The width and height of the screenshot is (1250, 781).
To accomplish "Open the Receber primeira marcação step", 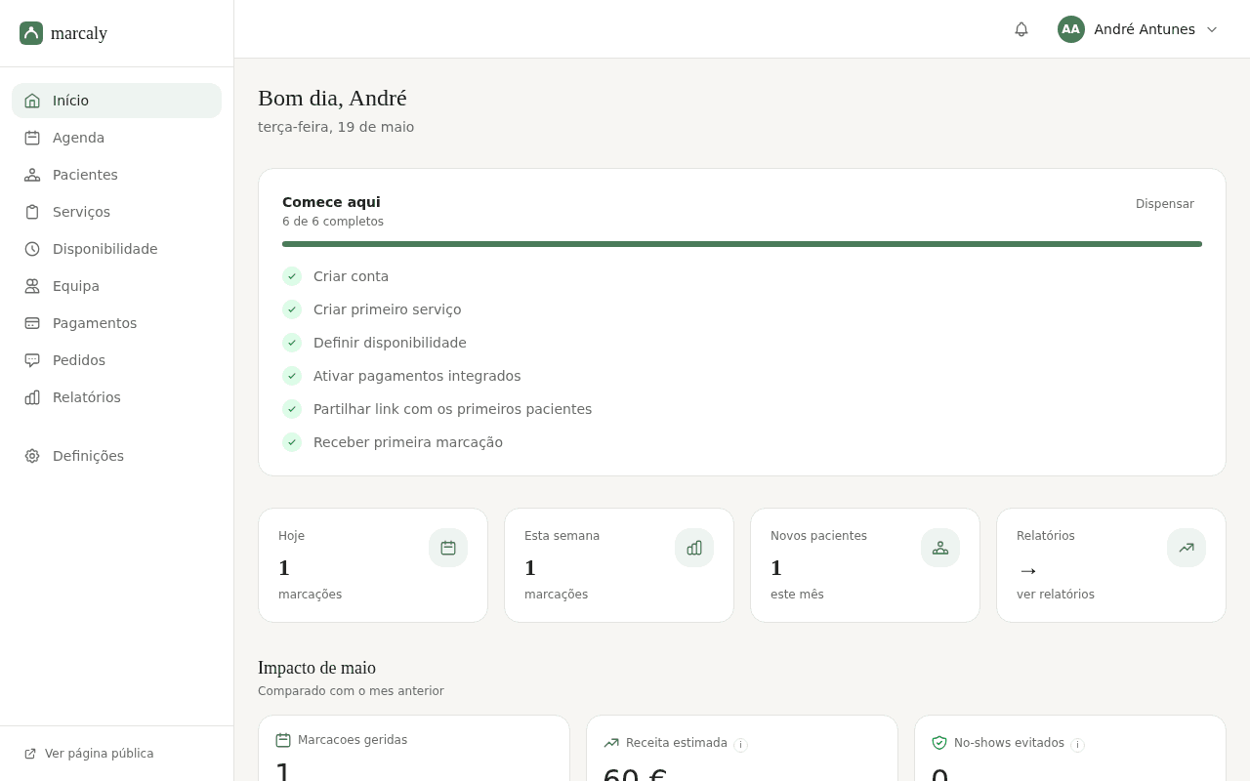I will click(x=408, y=442).
